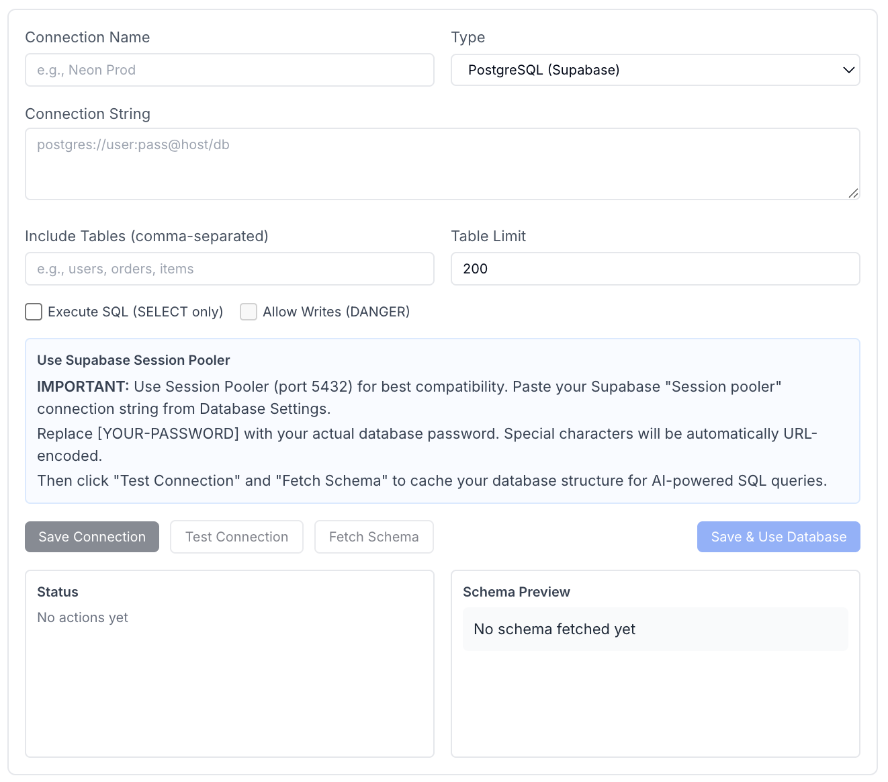Select the Table Limit field showing 200
This screenshot has width=888, height=782.
coord(655,269)
